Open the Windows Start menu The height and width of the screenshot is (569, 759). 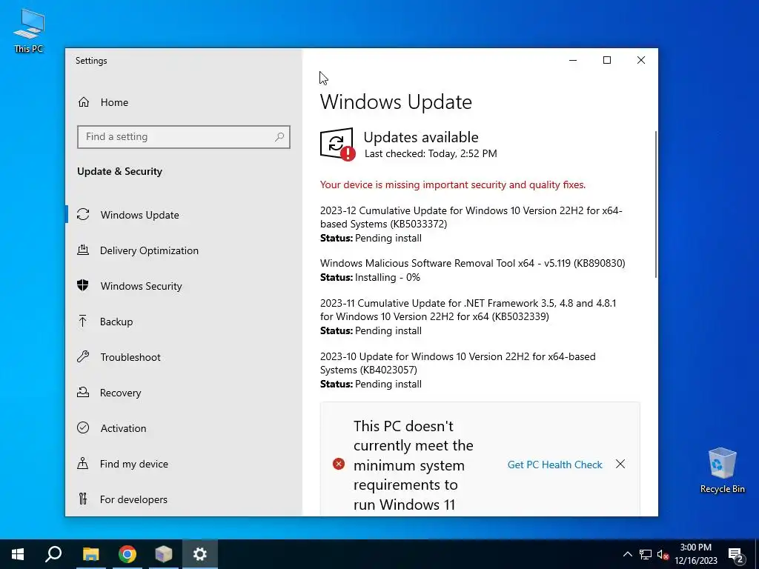[18, 554]
